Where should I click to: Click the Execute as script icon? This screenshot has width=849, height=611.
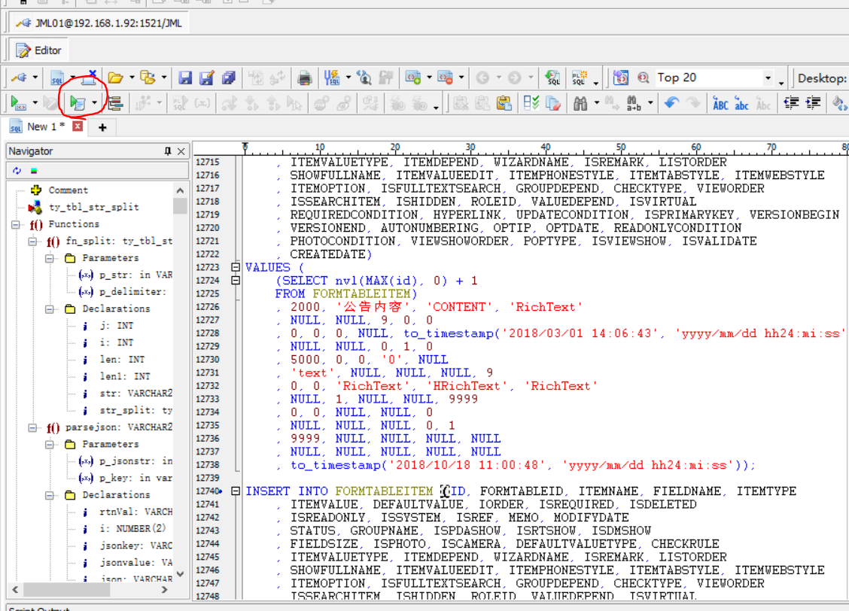coord(77,103)
